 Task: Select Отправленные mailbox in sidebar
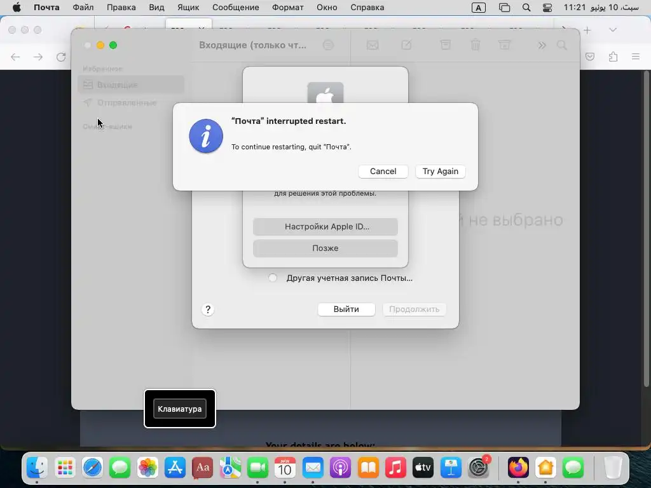point(131,102)
